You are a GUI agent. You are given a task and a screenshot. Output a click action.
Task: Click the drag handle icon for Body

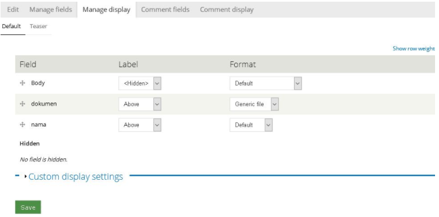[x=23, y=83]
